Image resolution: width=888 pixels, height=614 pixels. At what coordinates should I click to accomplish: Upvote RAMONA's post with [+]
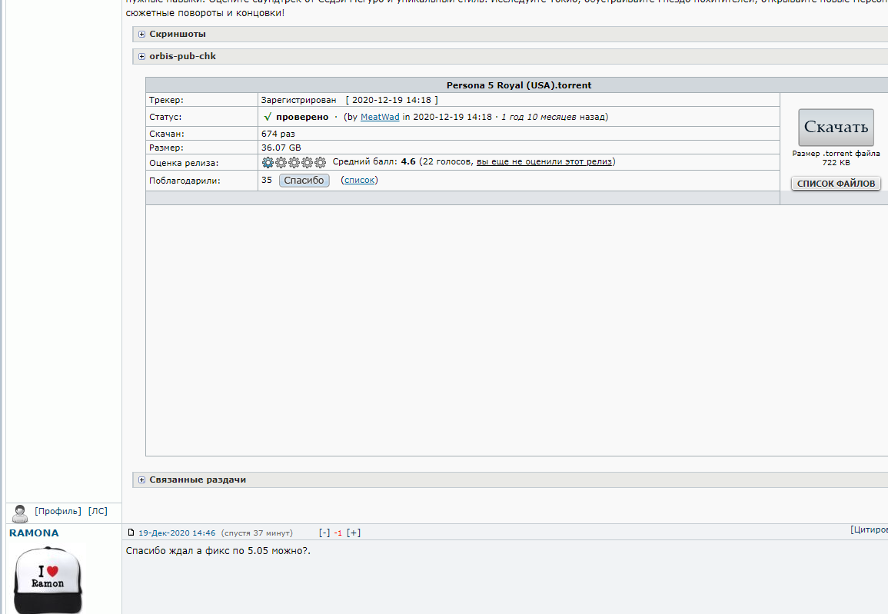[x=354, y=533]
